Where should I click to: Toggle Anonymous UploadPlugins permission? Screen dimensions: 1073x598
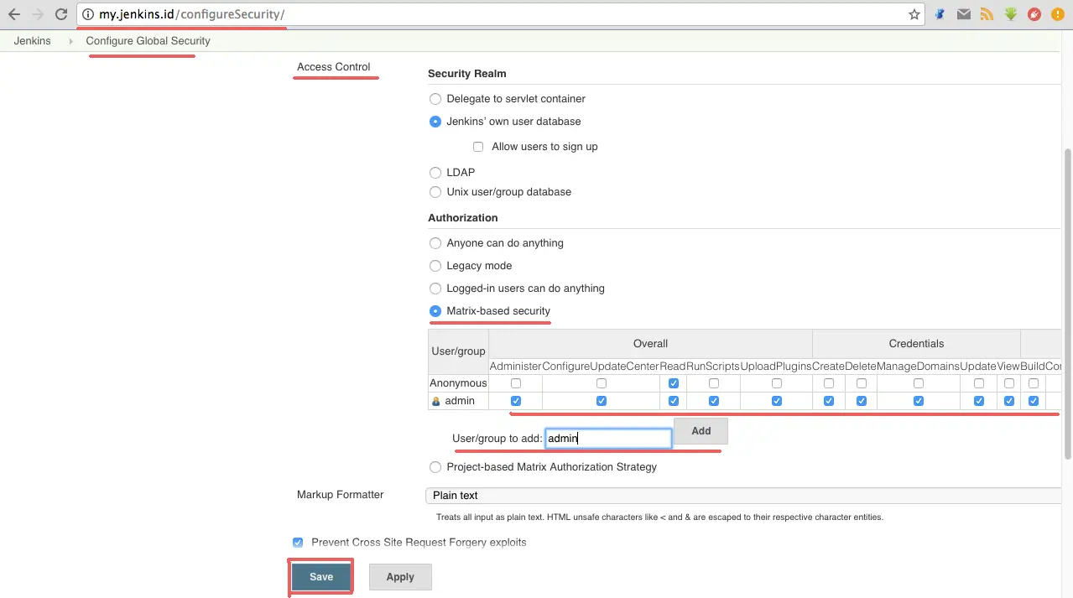click(x=777, y=383)
